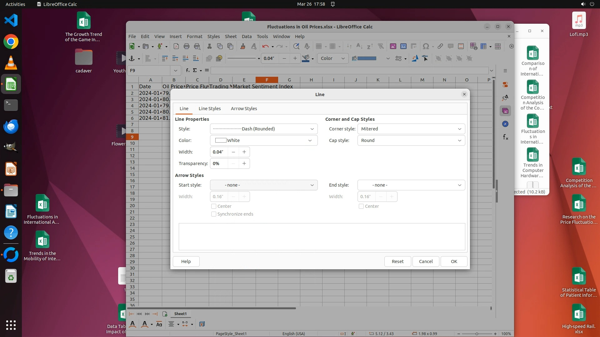Toggle the Center checkbox under Start style
This screenshot has height=337, width=600.
pos(214,206)
